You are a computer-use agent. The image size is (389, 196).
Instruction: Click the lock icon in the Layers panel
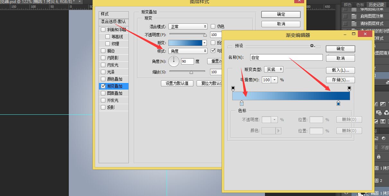pyautogui.click(x=378, y=157)
